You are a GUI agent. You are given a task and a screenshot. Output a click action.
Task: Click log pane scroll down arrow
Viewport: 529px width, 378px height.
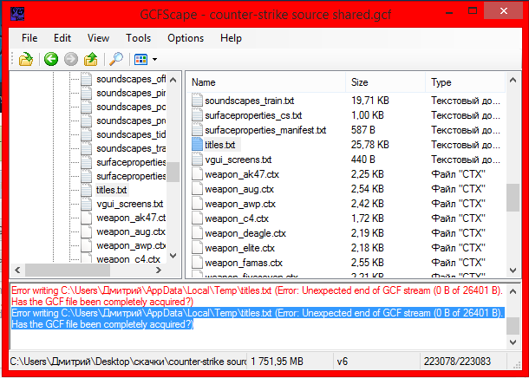coord(513,342)
